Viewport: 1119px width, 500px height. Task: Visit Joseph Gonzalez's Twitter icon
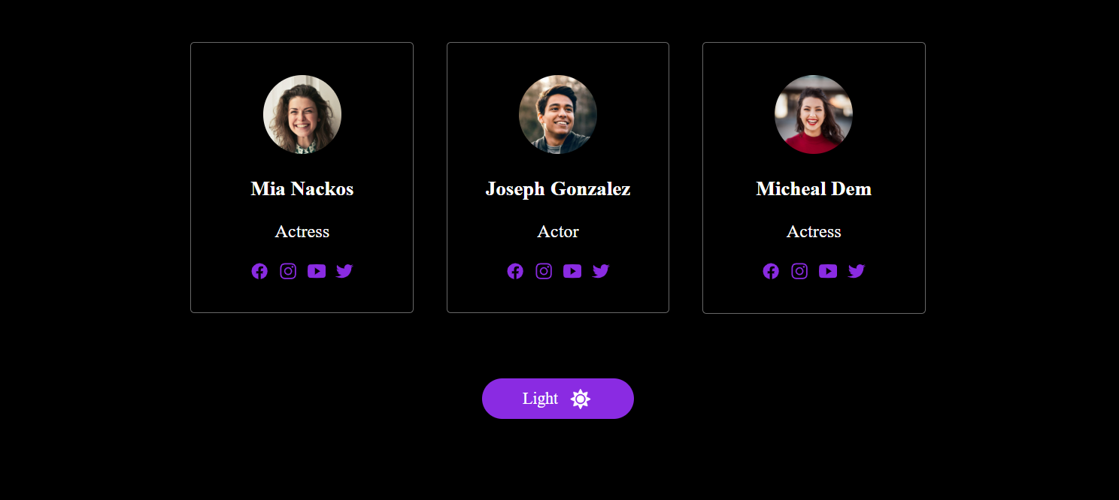click(600, 271)
